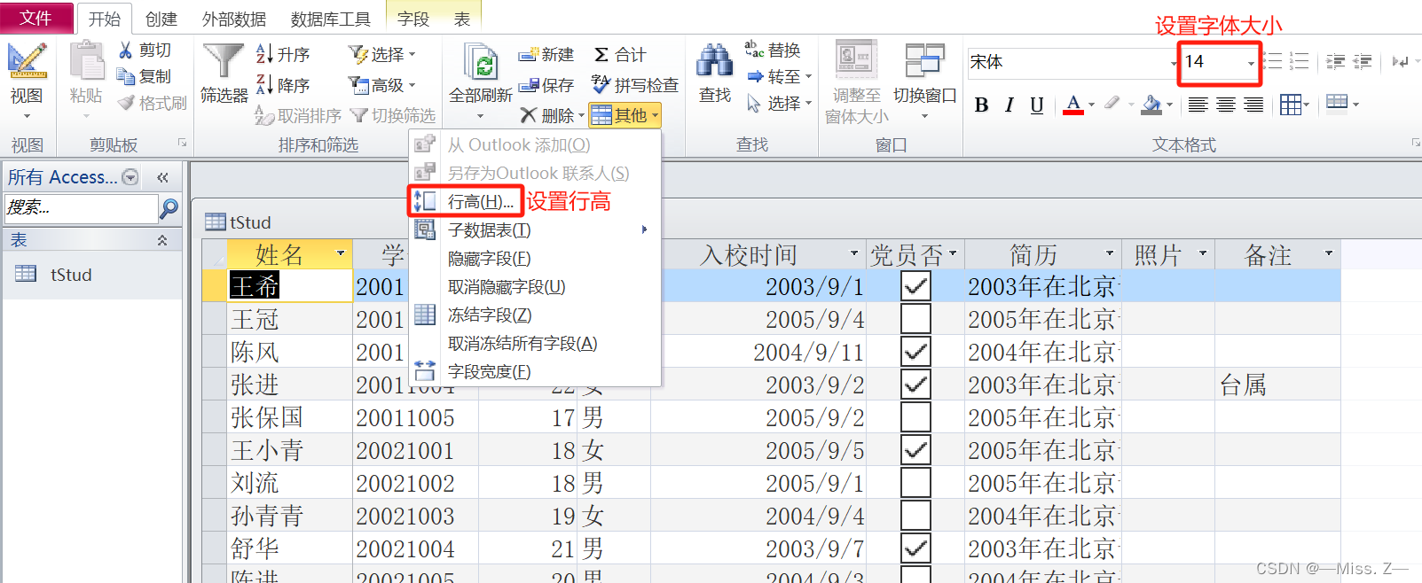Switch to 外部数据 ribbon tab

(x=234, y=19)
